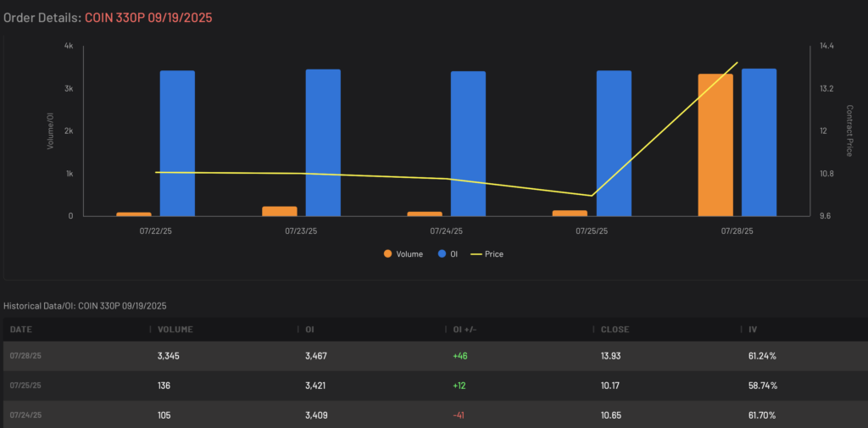Click the 07/22/25 x-axis date label
868x428 pixels.
155,231
